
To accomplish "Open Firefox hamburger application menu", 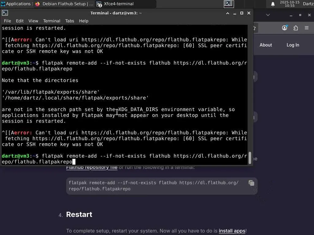I will [x=307, y=28].
